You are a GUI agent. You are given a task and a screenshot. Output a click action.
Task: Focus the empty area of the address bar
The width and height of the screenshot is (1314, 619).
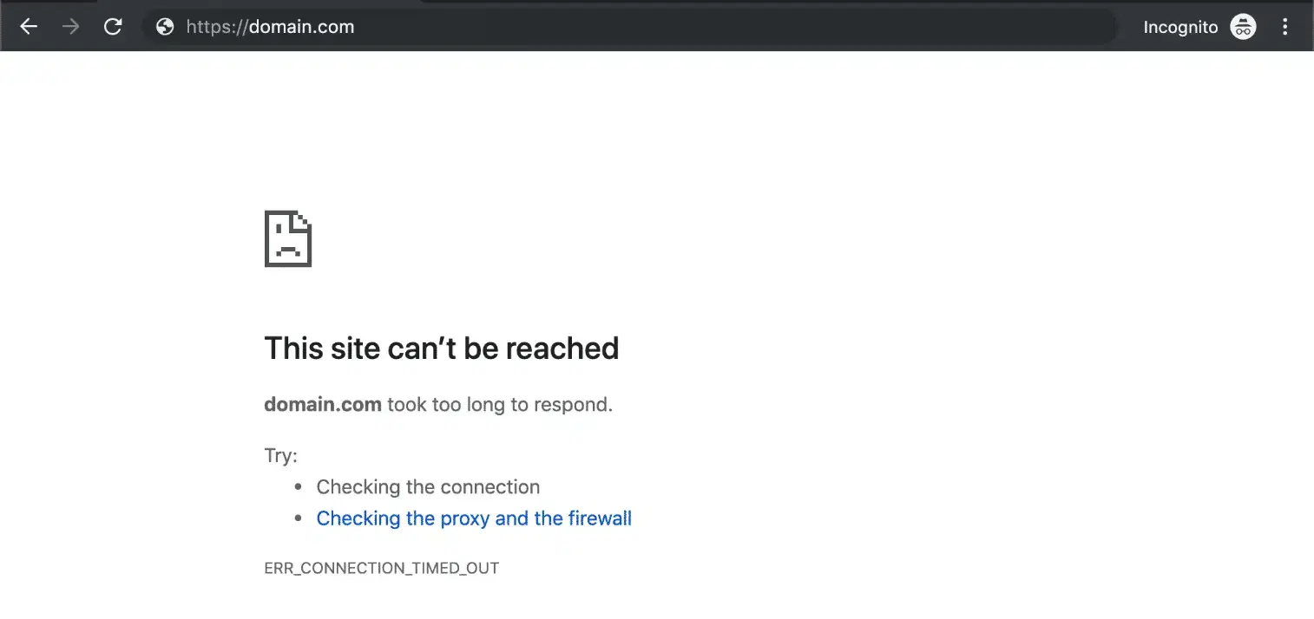point(694,27)
